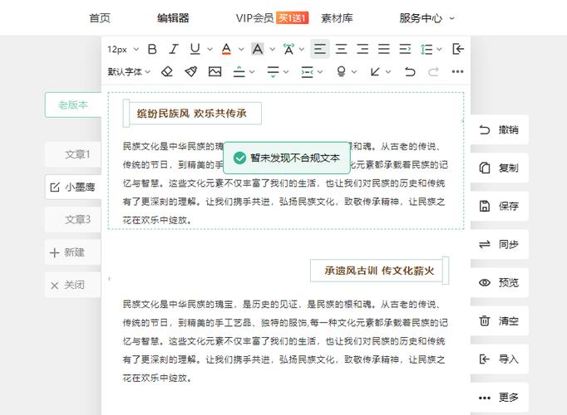This screenshot has width=567, height=415.
Task: Select 文章3 in the sidebar
Action: (x=73, y=219)
